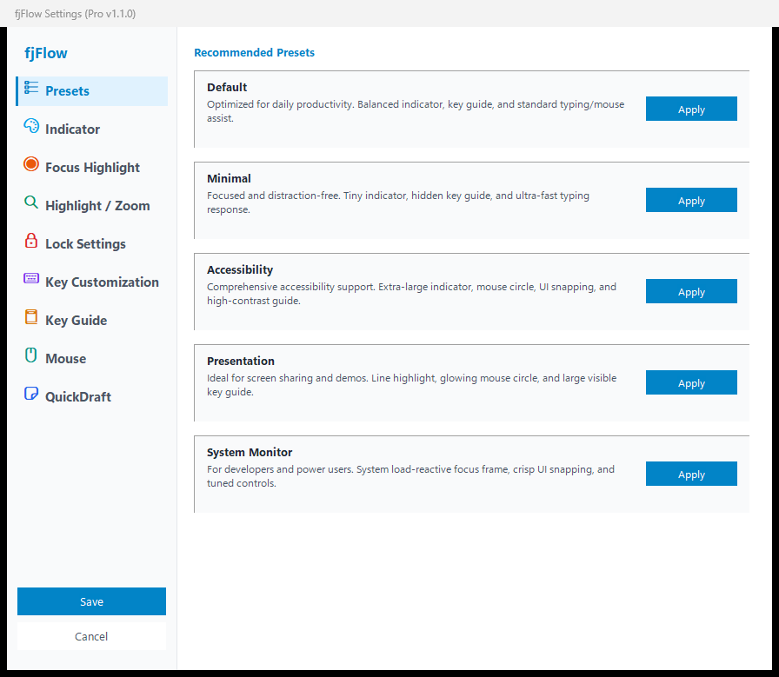Click the Default preset title
The height and width of the screenshot is (677, 779).
coord(227,88)
